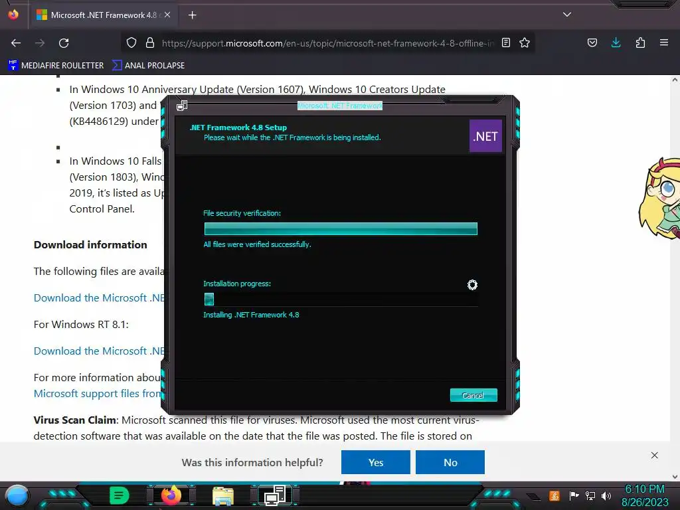Viewport: 680px width, 510px height.
Task: Select the Microsoft .NET Framework 4.8 tab
Action: (104, 15)
